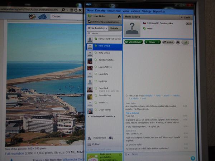Screen dimensions: 215x161
Task: Select Urban Zdeněk contact
Action: coord(104,111)
